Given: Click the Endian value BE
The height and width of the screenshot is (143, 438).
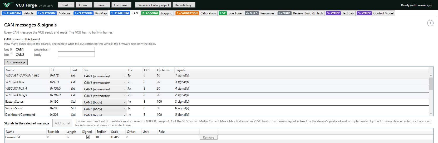Looking at the screenshot, I should [98, 137].
